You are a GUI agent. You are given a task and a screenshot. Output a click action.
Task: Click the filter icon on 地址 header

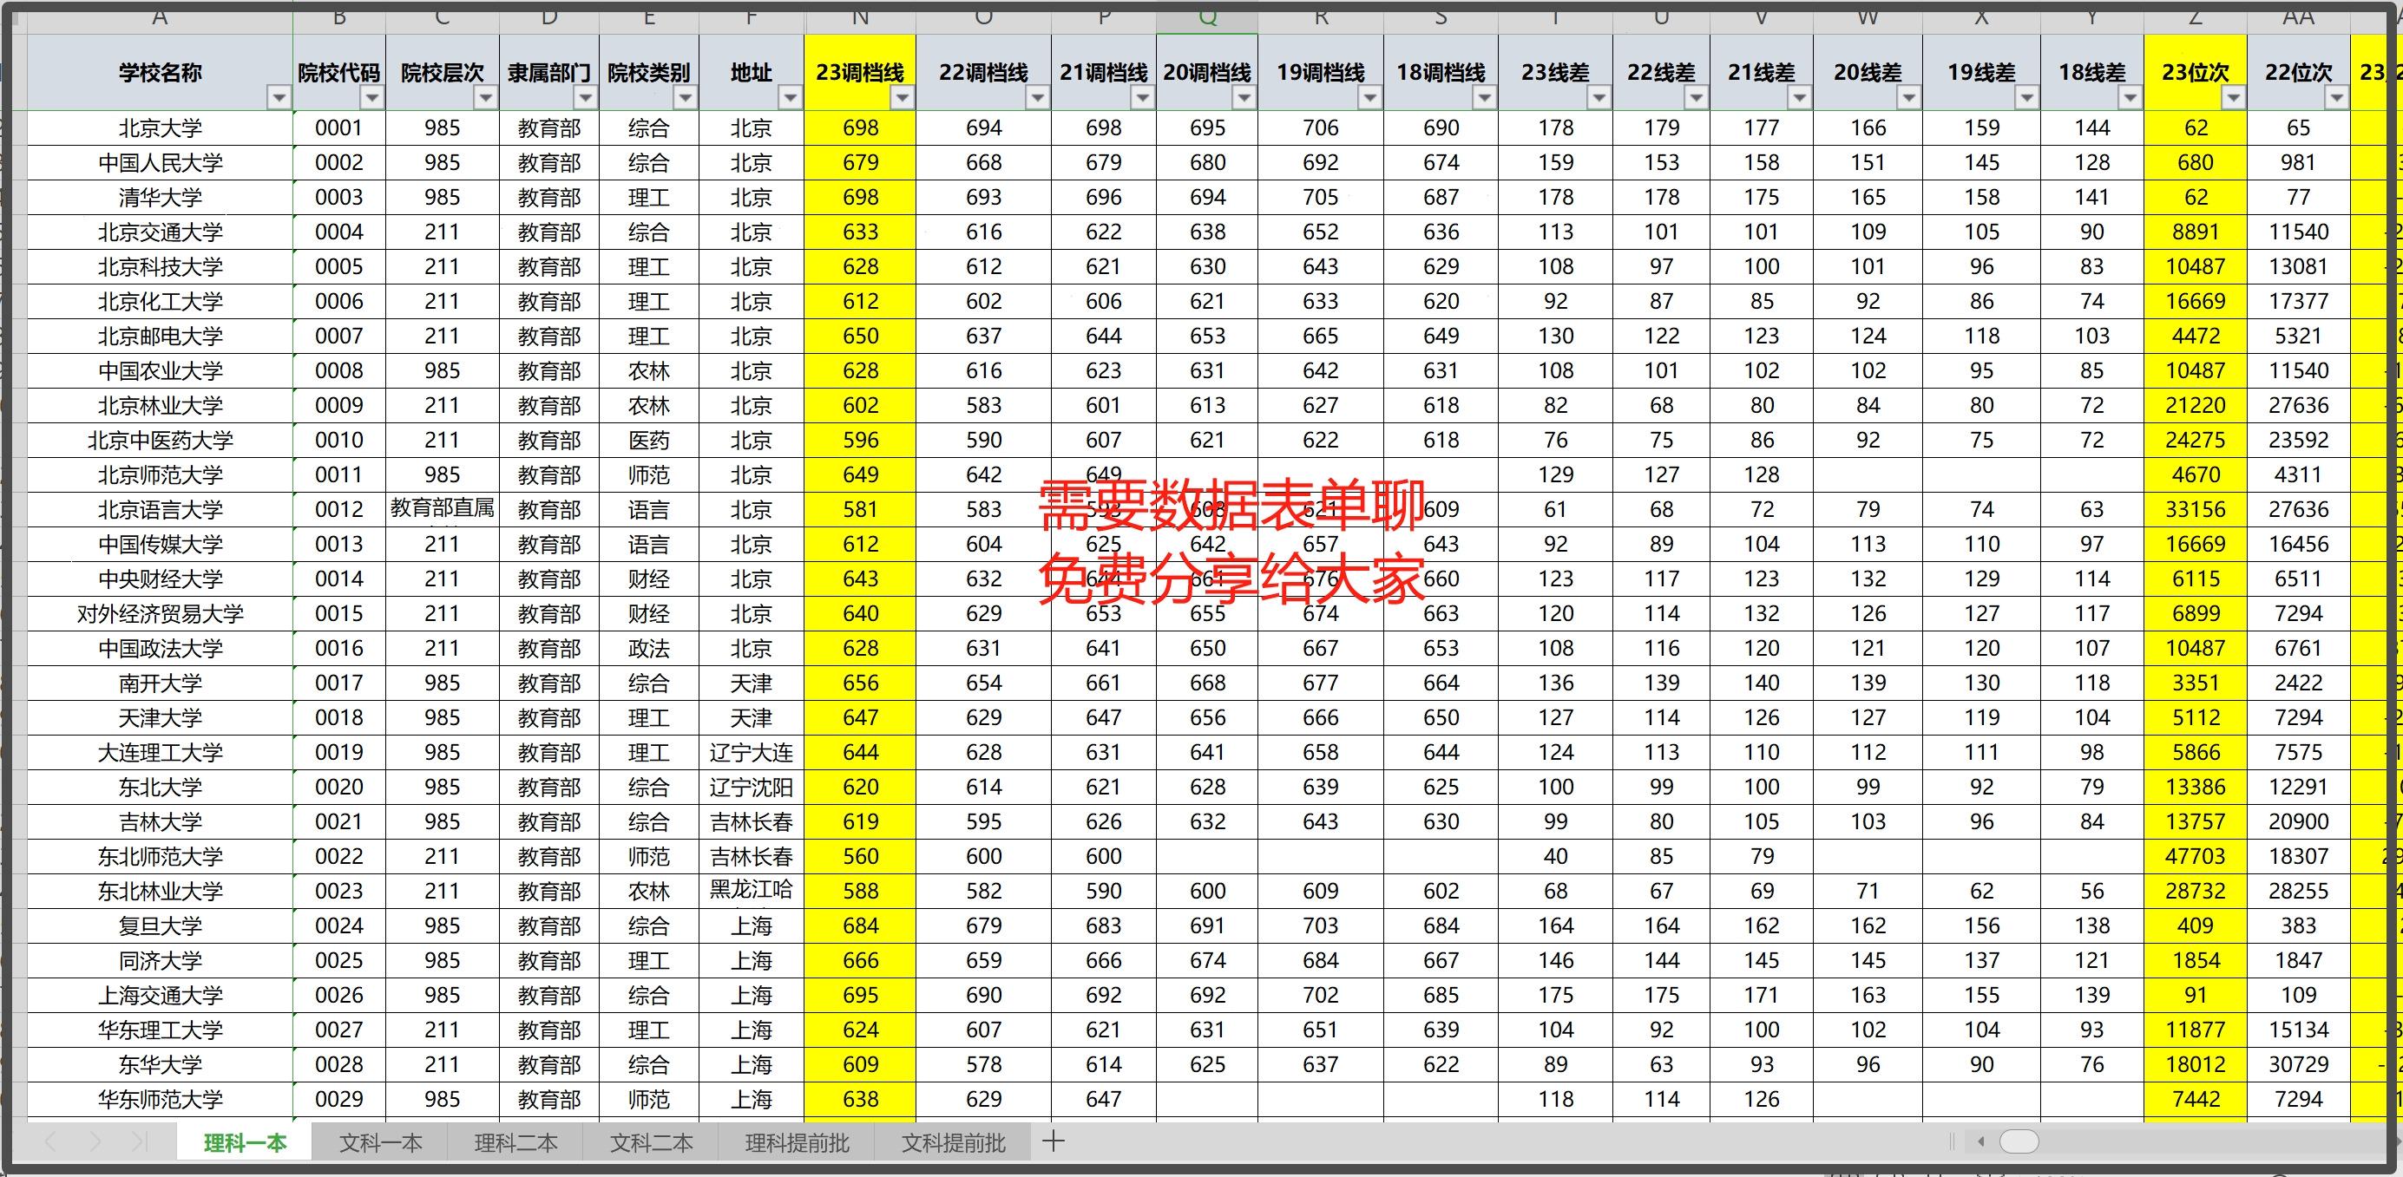point(788,98)
